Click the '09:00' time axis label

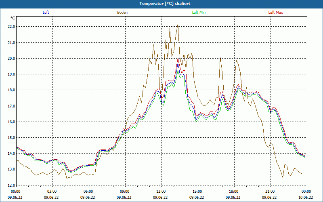coord(125,191)
